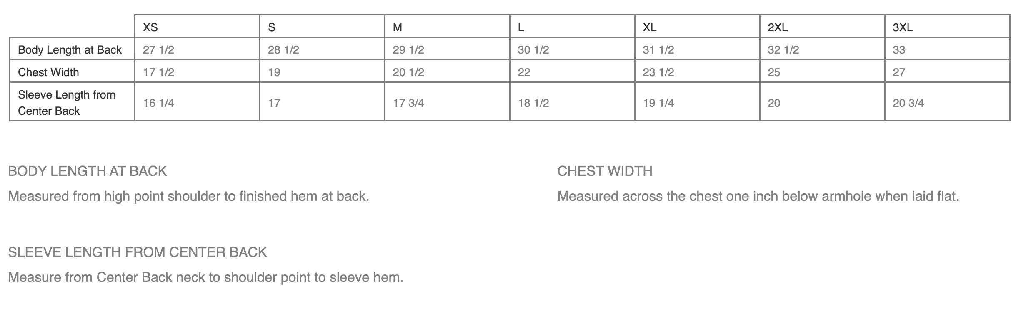Click the BODY LENGTH AT BACK heading

tap(88, 171)
